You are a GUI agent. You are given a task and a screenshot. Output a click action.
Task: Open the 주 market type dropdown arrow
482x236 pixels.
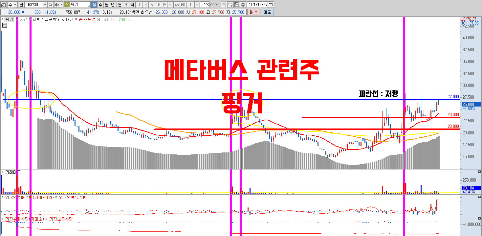[15, 5]
